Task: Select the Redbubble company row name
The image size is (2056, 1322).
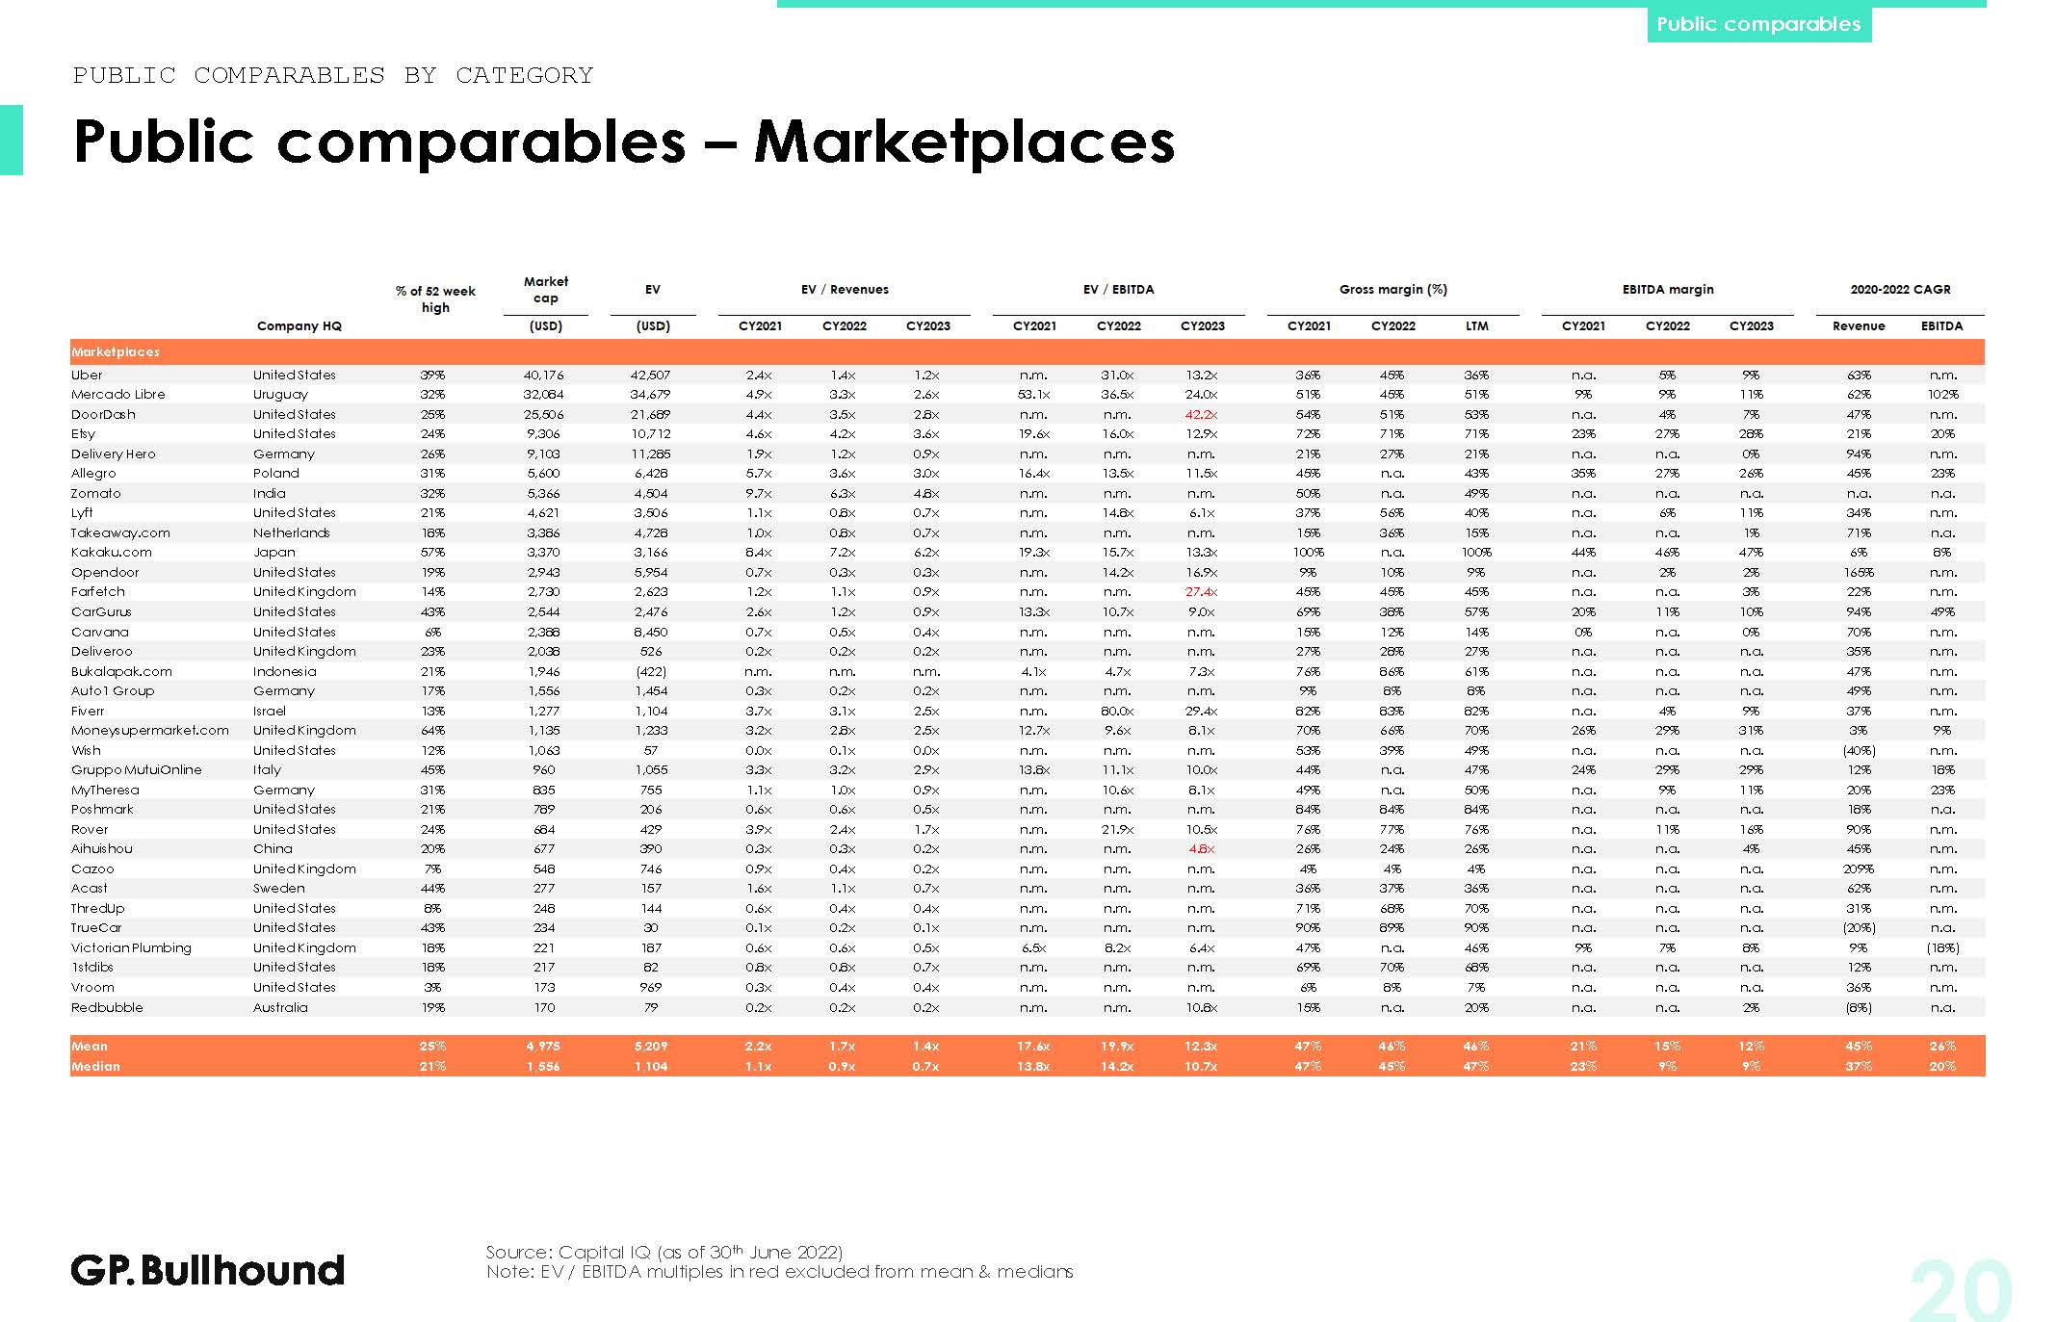Action: tap(107, 1008)
